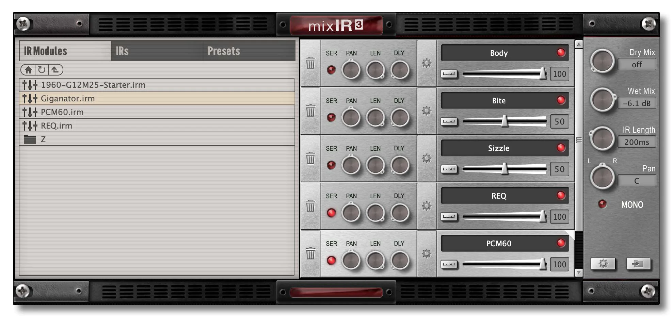
Task: Open settings gear for PCM60 module
Action: pyautogui.click(x=427, y=253)
